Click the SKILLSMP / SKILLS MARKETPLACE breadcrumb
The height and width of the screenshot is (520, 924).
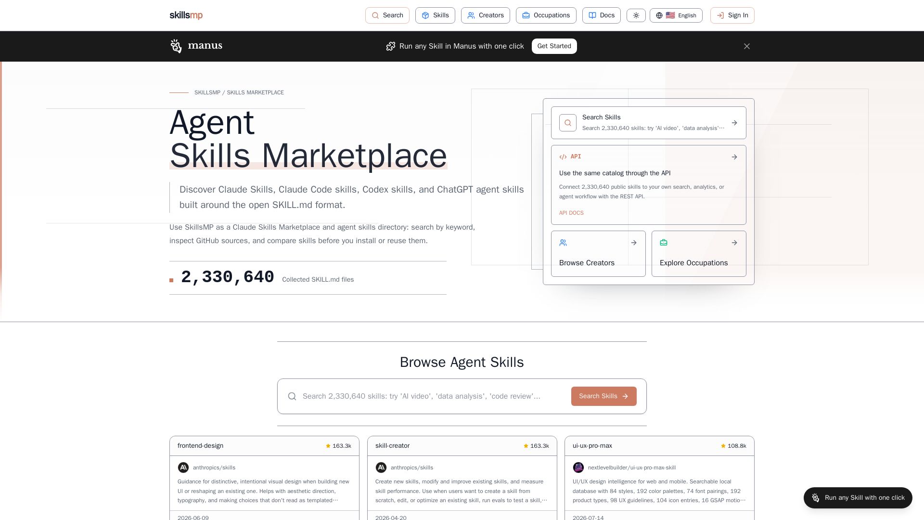pos(239,92)
